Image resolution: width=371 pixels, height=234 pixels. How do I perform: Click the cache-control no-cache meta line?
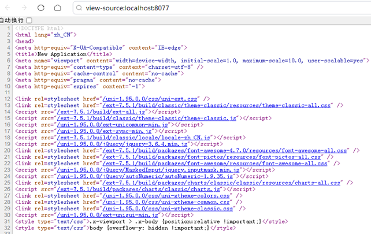99,73
